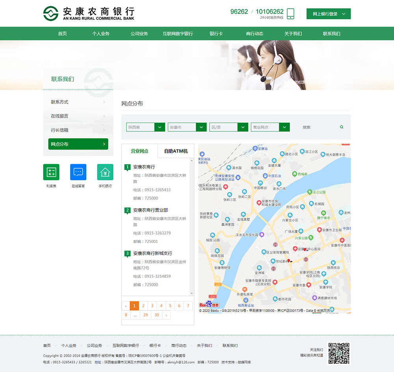
Task: Click the search magnifier icon
Action: click(x=342, y=127)
